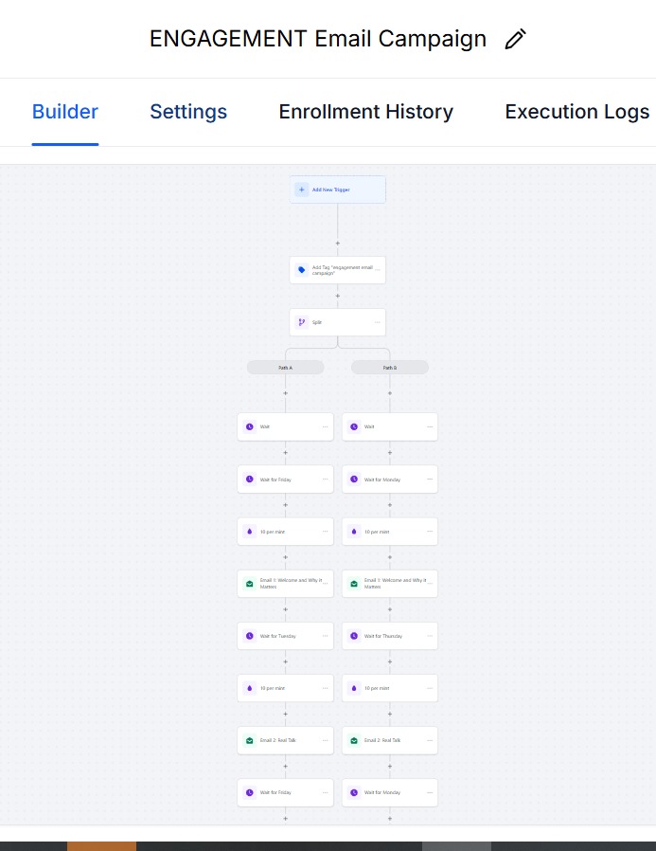Click envelope icon of Path A Email 1

249,584
